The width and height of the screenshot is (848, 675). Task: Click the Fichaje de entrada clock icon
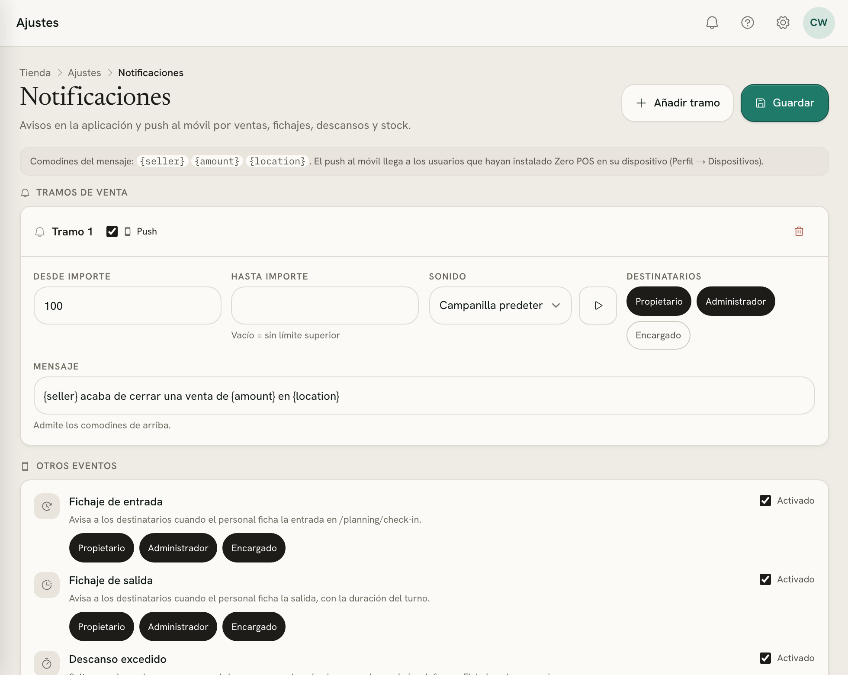click(47, 506)
